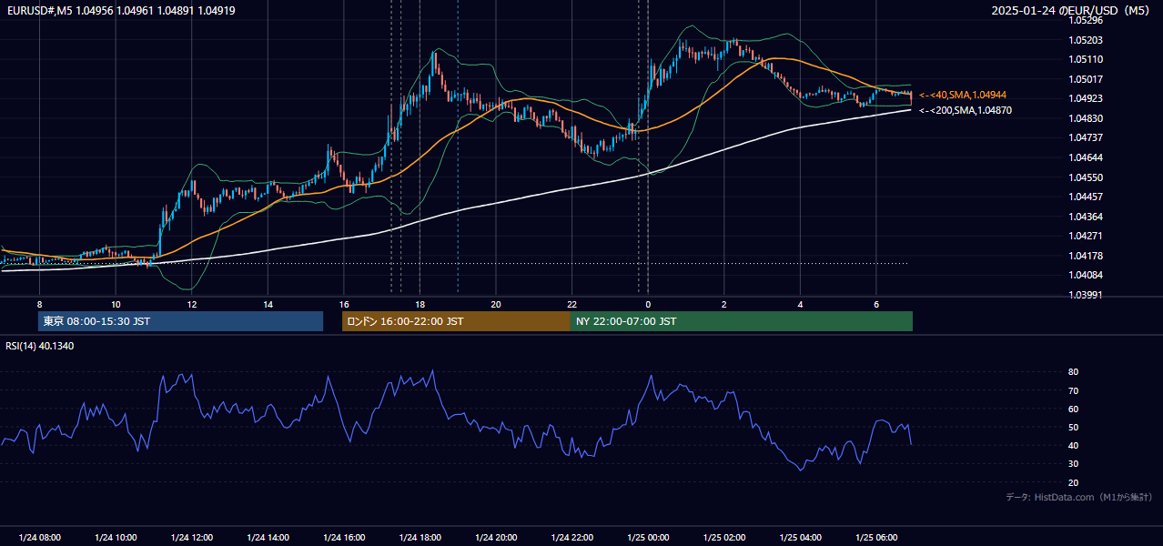Click hour label 4 on price chart axis
The image size is (1163, 546).
pos(800,304)
